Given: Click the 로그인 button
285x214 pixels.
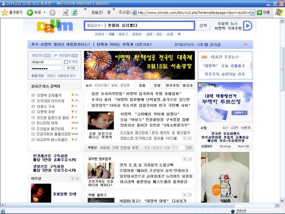Looking at the screenshot, I should point(71,68).
